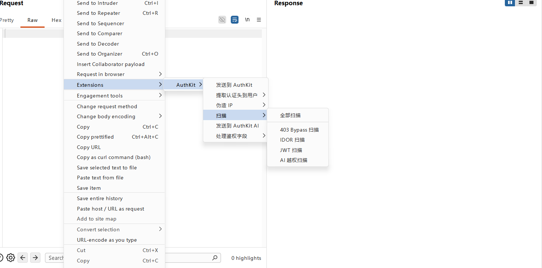This screenshot has width=542, height=268.
Task: Toggle hide non-printable characters eye icon
Action: [222, 20]
